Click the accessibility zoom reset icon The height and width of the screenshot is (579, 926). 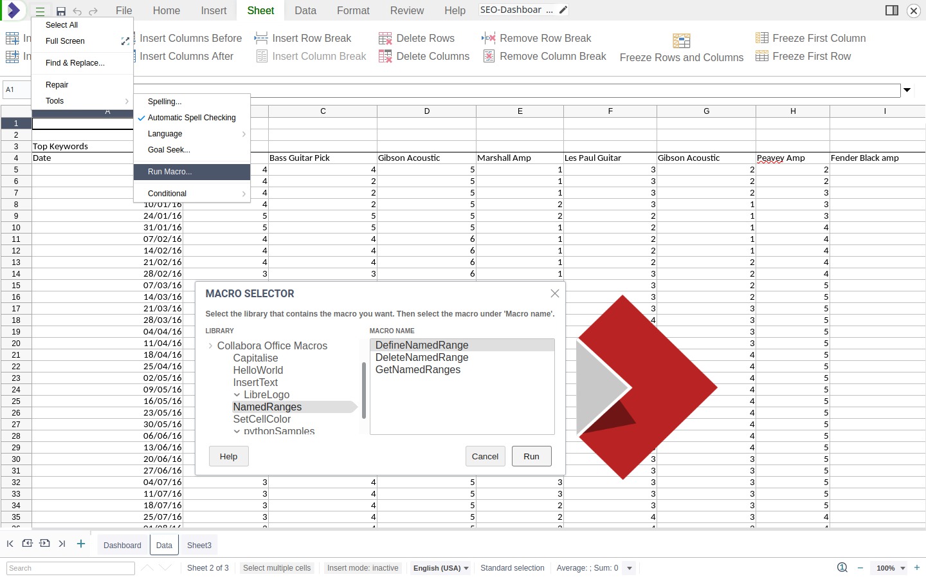[842, 567]
